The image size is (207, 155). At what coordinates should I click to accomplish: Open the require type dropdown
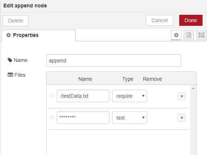[130, 96]
